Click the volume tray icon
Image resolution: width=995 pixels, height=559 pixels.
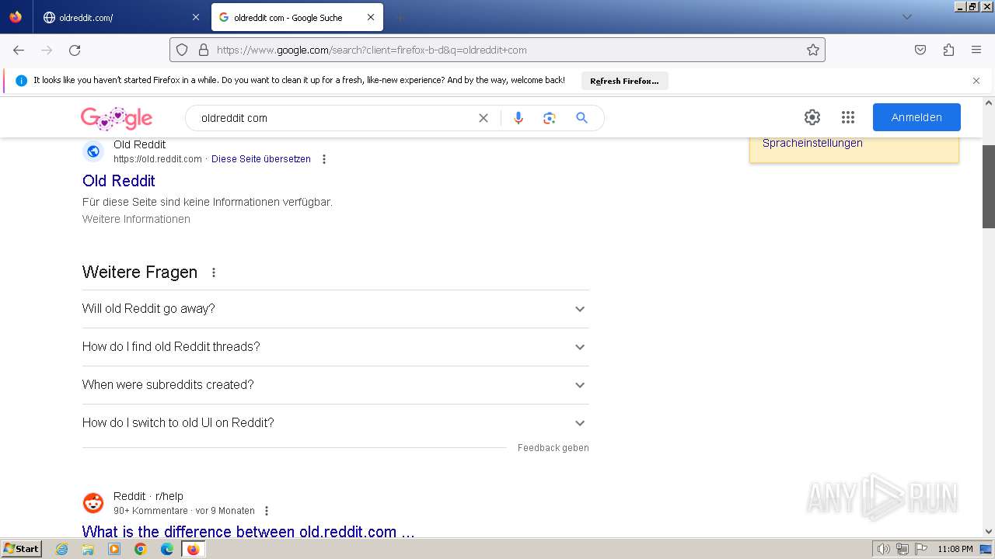coord(884,549)
